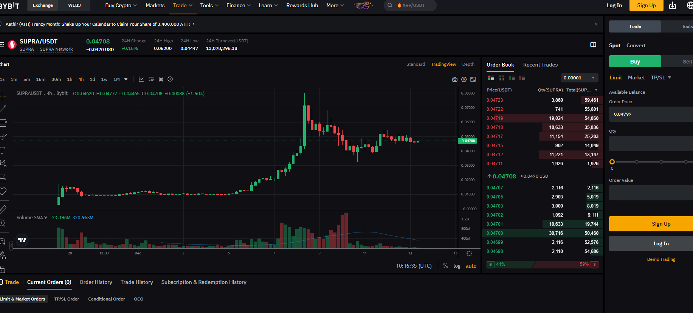The image size is (693, 313).
Task: Take a chart snapshot with the camera icon
Action: 454,79
